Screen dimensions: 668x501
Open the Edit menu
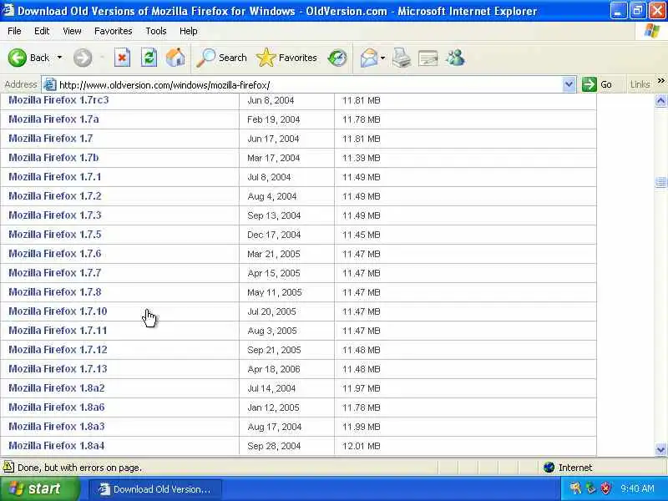click(x=42, y=31)
